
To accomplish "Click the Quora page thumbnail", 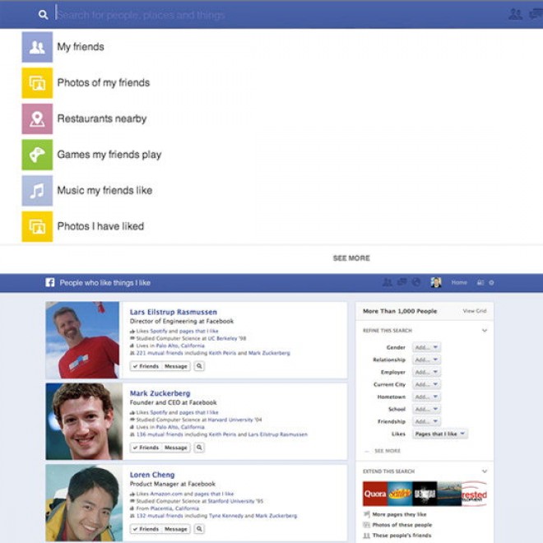I will click(375, 494).
